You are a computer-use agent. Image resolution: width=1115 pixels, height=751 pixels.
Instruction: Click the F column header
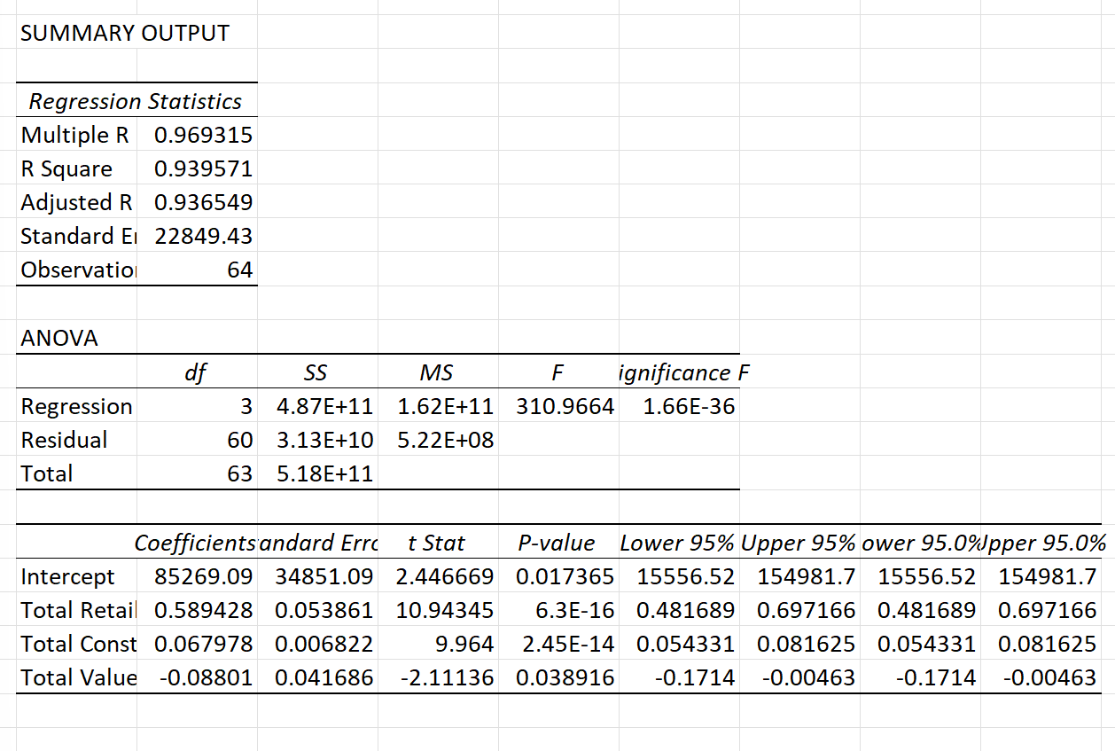tap(557, 373)
